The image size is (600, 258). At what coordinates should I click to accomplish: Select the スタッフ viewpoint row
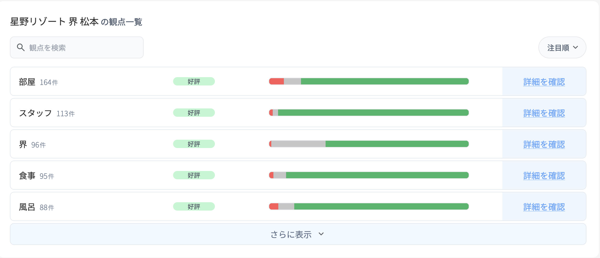(x=131, y=113)
